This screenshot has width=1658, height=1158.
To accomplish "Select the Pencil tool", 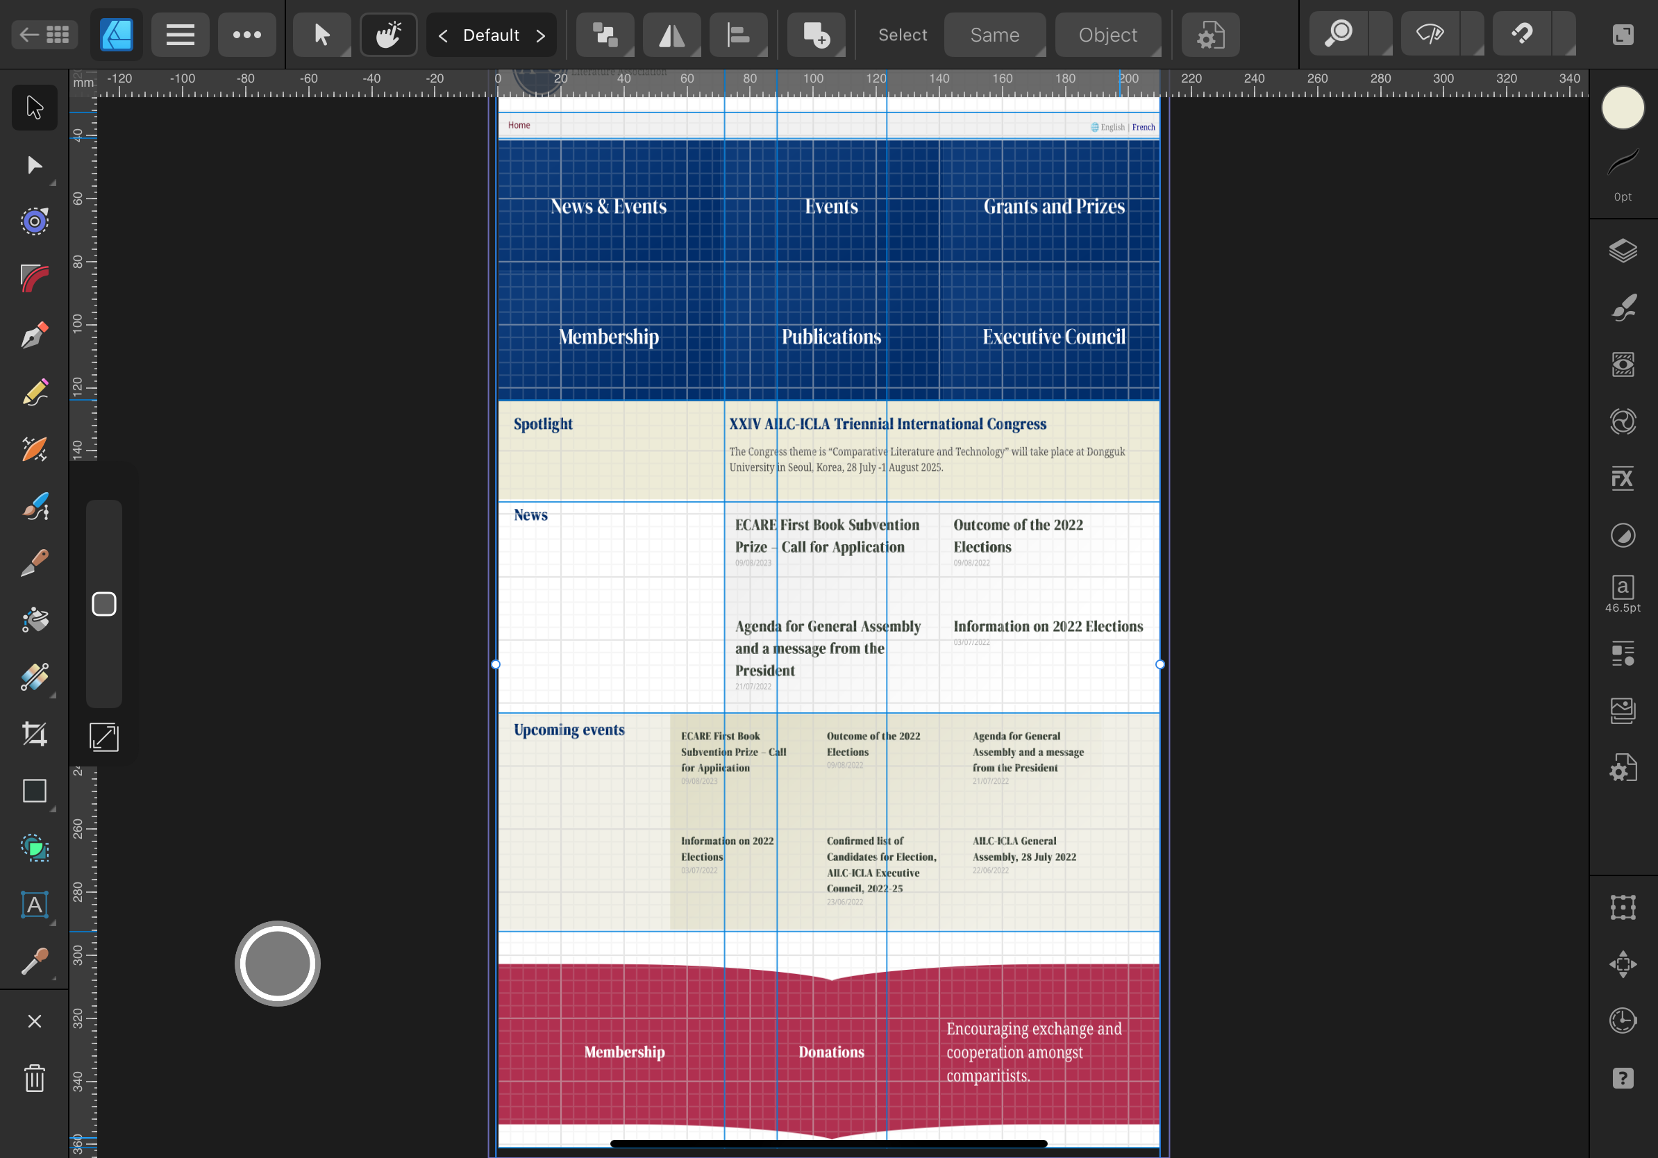I will (34, 393).
